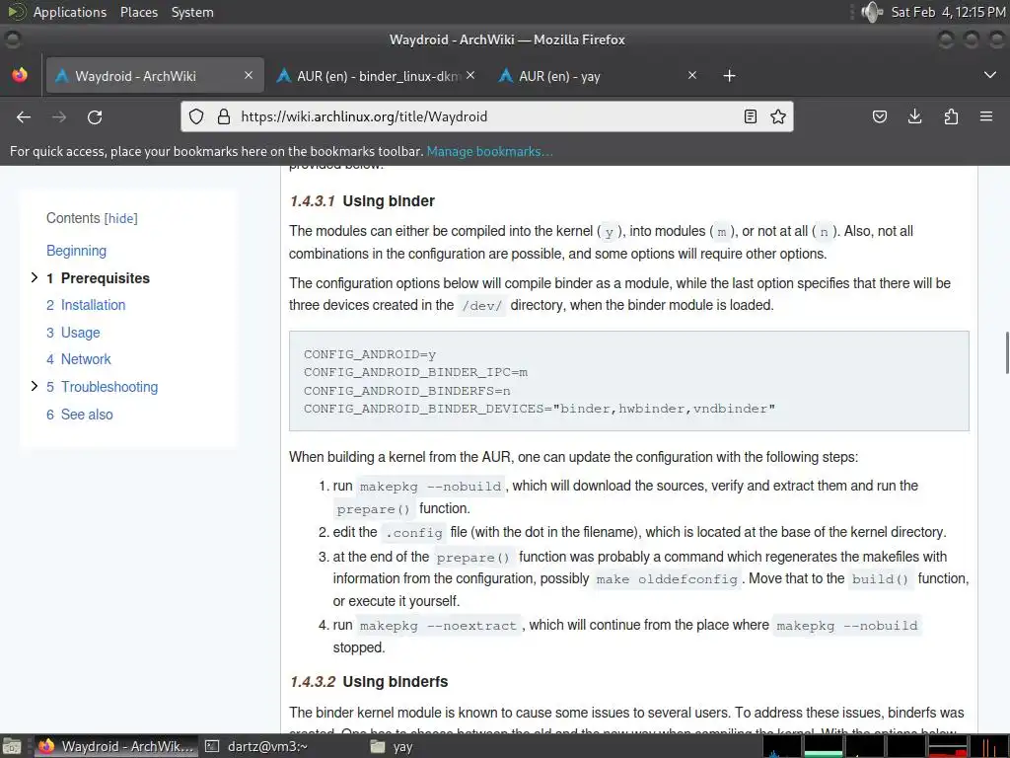The image size is (1010, 758).
Task: Open the System menu
Action: [x=192, y=12]
